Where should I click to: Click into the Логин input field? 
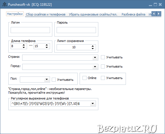30,30
